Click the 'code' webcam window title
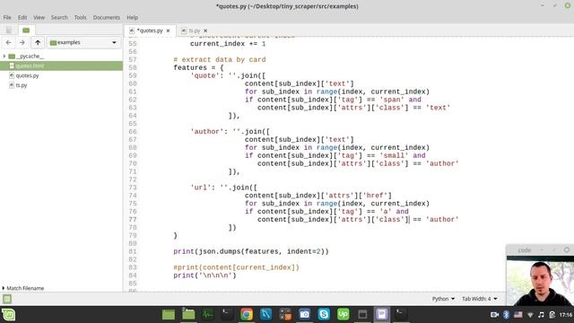Viewport: 574px width, 323px height. (524, 250)
